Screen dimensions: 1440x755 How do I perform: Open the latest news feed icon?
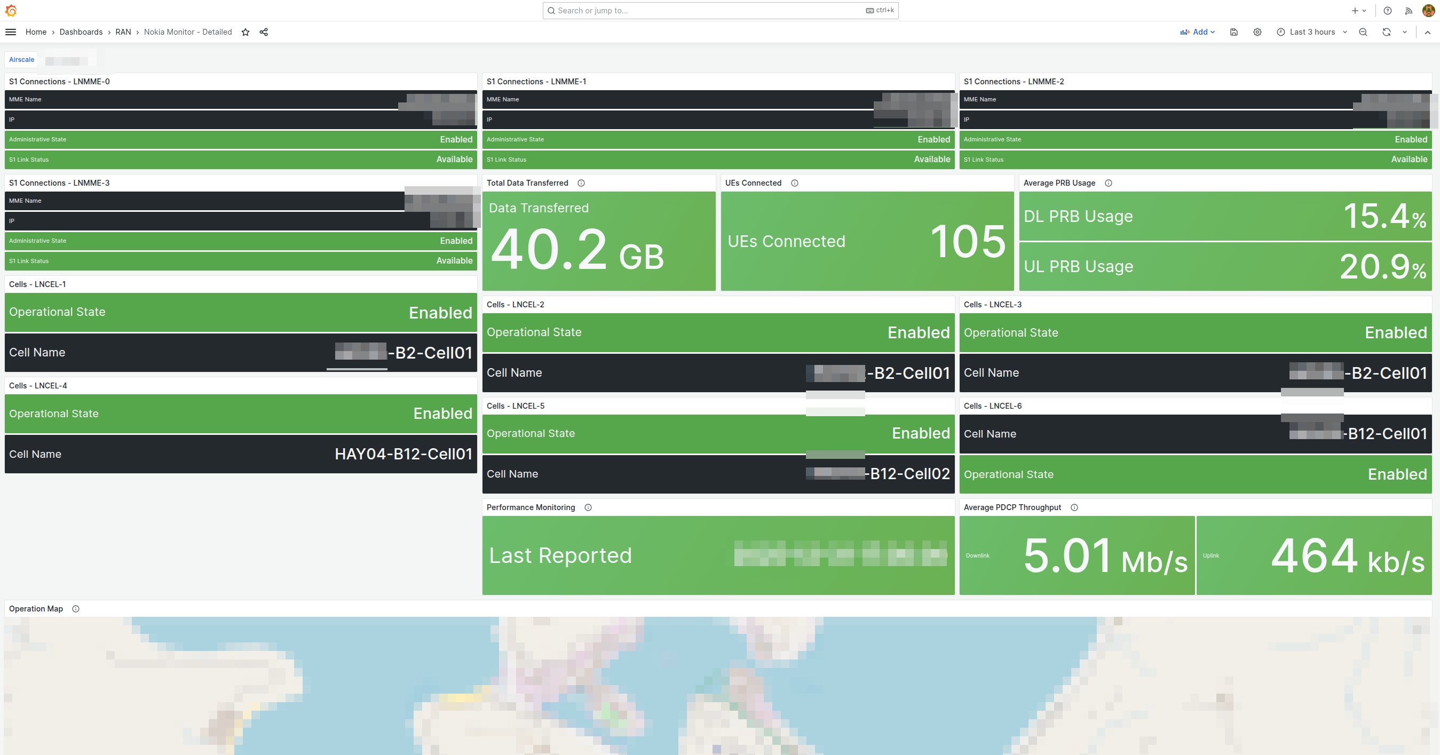pyautogui.click(x=1408, y=10)
